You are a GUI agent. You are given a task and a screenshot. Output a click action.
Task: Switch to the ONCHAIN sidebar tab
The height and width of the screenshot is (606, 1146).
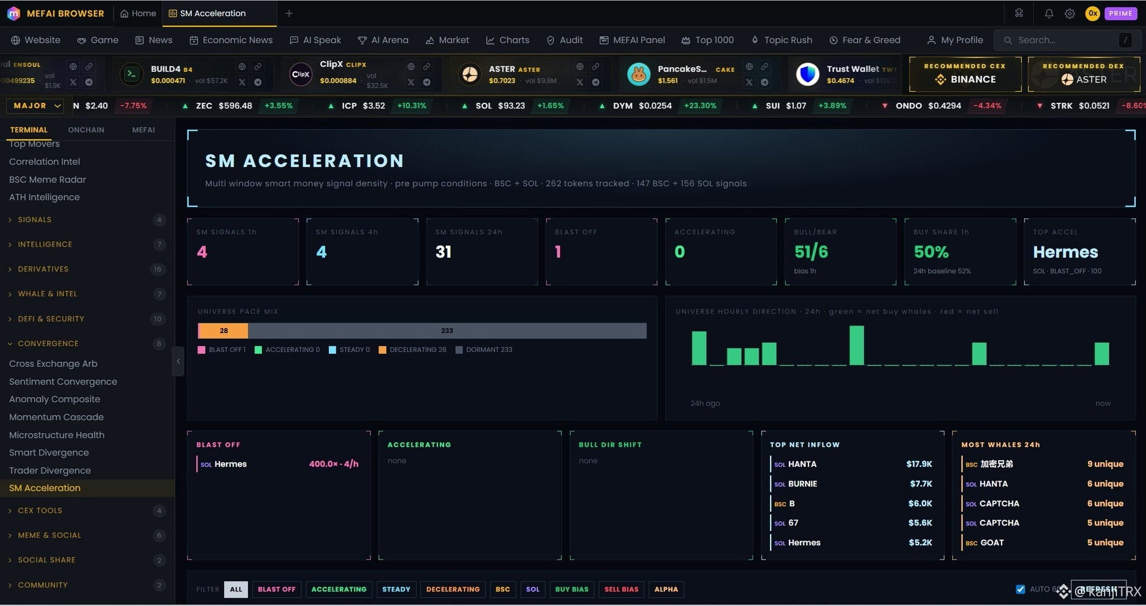point(86,130)
